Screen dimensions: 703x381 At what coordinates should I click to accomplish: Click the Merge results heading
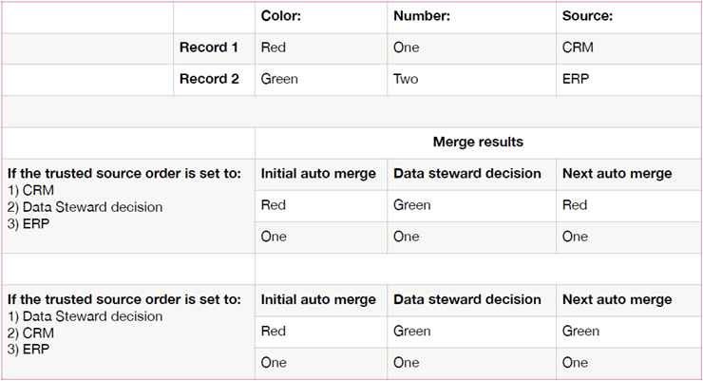click(478, 143)
